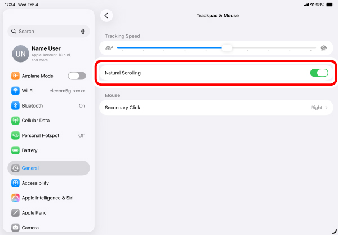The image size is (338, 235).
Task: Go back using the chevron button
Action: (106, 16)
